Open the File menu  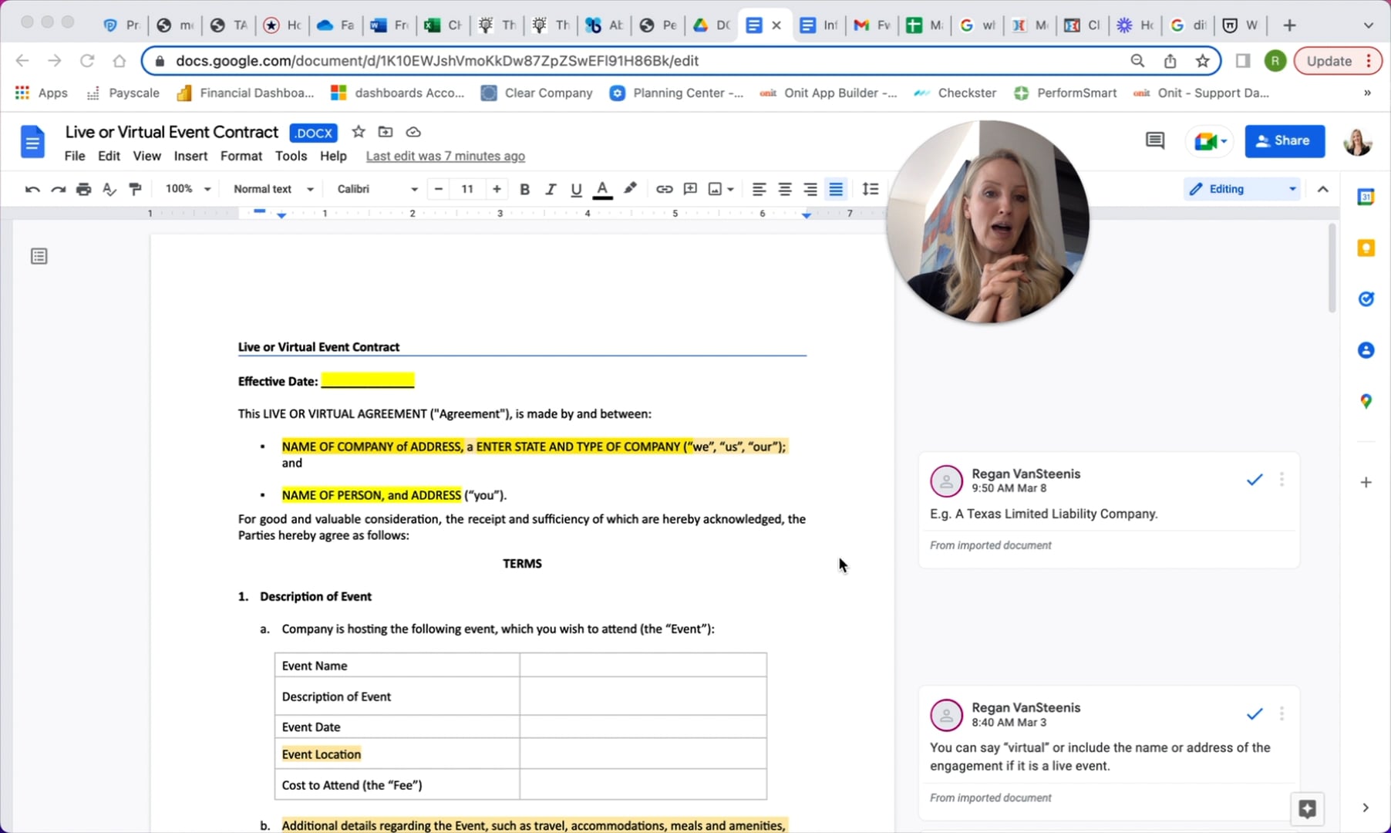click(75, 156)
